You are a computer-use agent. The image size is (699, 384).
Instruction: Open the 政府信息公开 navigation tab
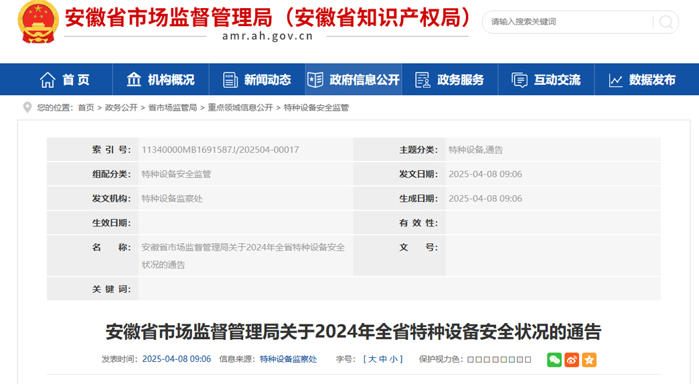point(354,80)
